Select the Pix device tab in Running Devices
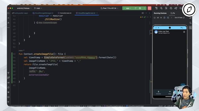Image resolution: width=199 pixels, height=111 pixels. tap(173, 13)
